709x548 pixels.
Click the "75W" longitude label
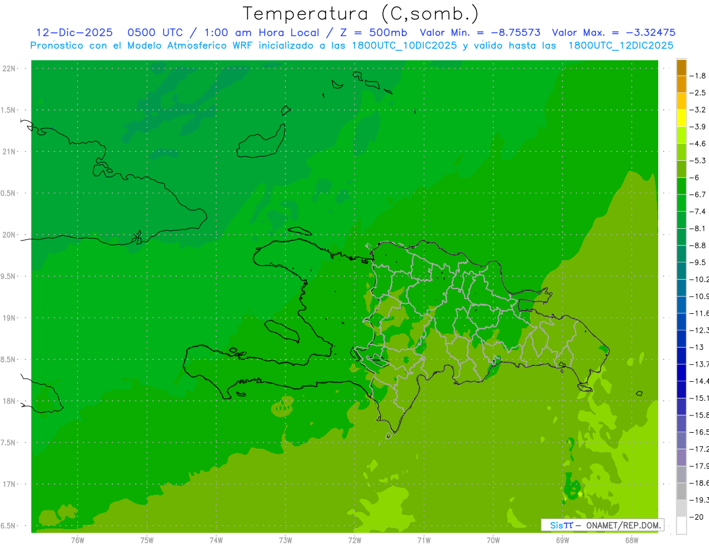(147, 540)
